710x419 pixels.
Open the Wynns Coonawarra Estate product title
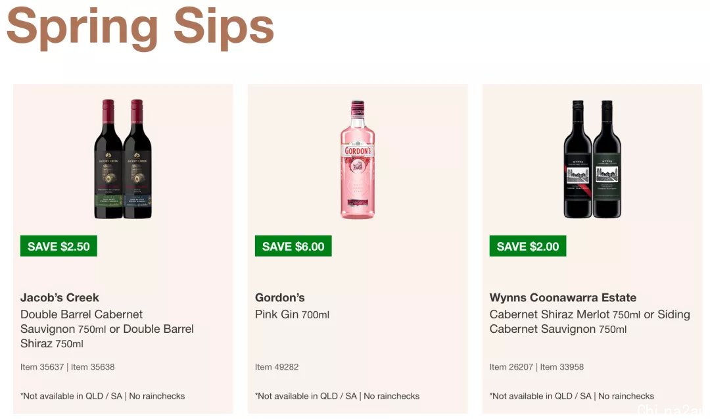[x=563, y=297]
